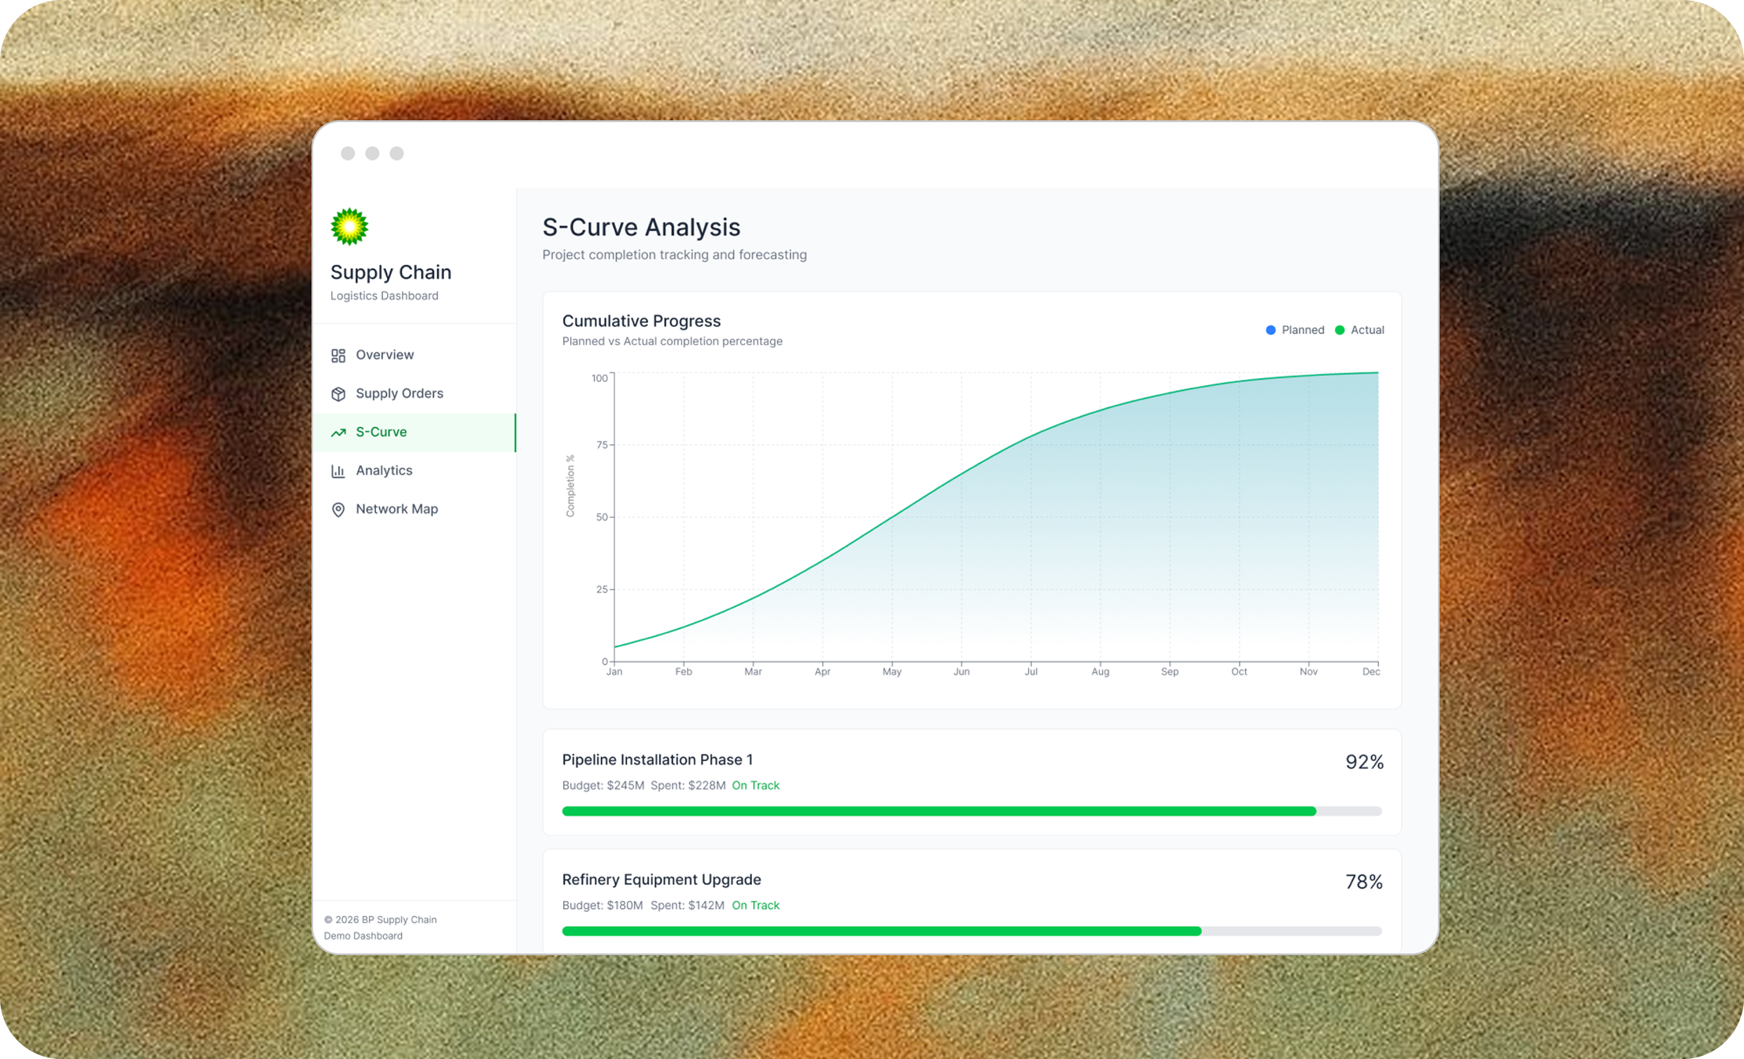
Task: Go to the Analytics page
Action: pyautogui.click(x=384, y=470)
